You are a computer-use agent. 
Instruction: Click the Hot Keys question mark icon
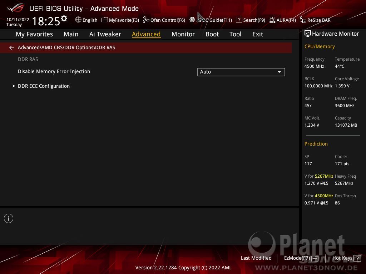click(x=357, y=258)
